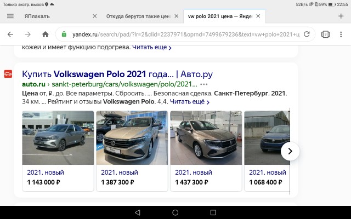Select the price 1 437 300 ₽
This screenshot has height=219, width=351.
[x=191, y=182]
